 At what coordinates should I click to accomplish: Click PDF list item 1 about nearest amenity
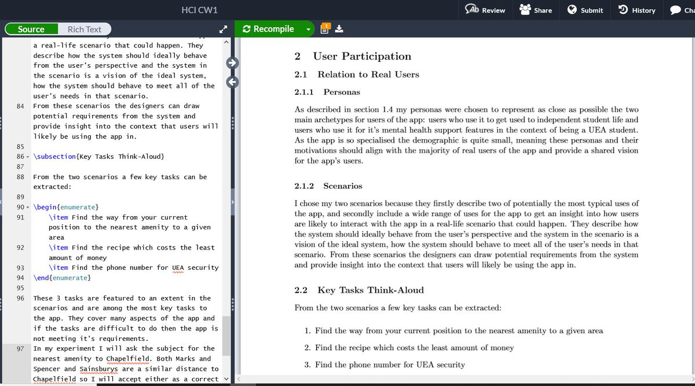[x=453, y=331]
